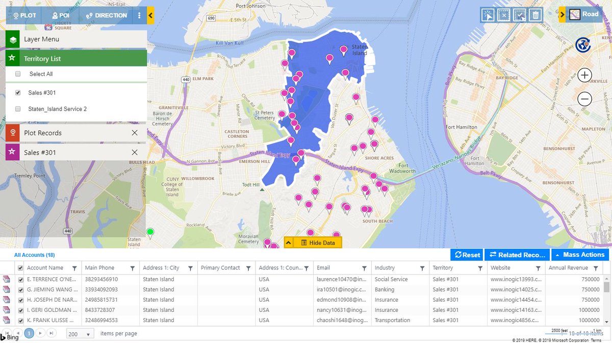The width and height of the screenshot is (612, 343).
Task: Close the Plot Records panel
Action: [135, 133]
